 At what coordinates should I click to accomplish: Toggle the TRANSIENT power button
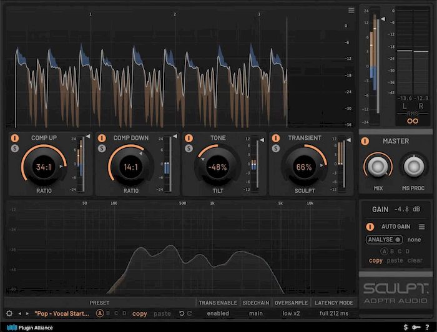[x=276, y=138]
